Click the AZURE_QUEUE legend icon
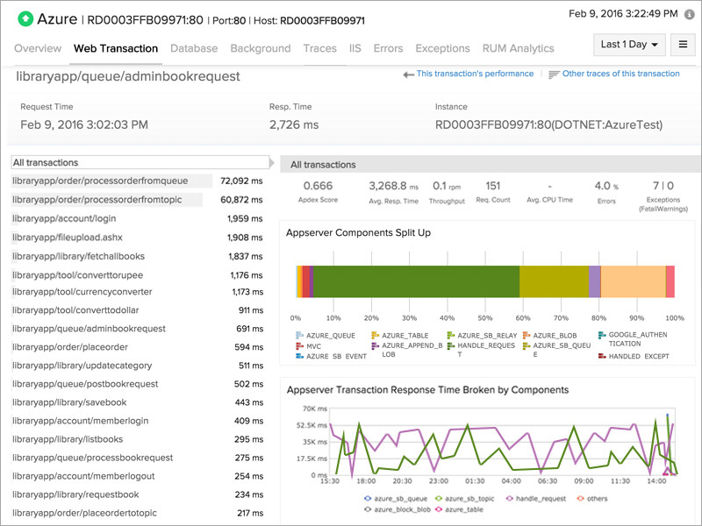 [299, 335]
